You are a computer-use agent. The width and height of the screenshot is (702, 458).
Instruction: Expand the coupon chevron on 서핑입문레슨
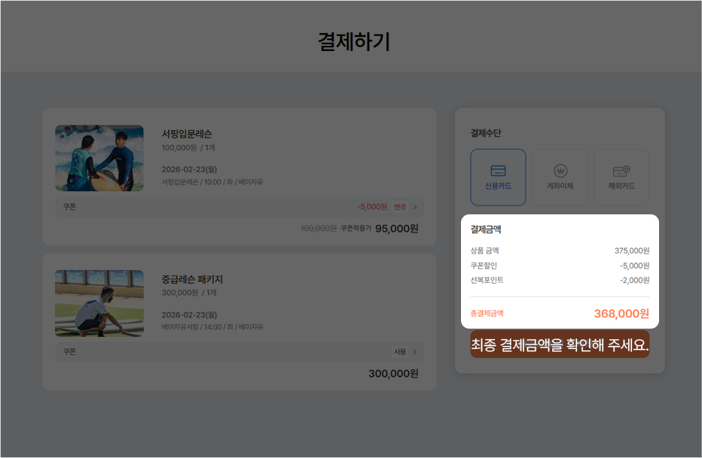414,207
